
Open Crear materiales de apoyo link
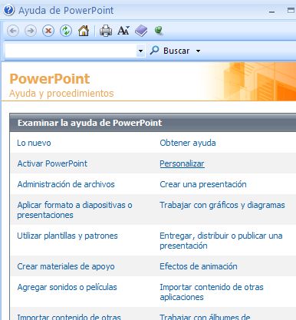point(66,266)
